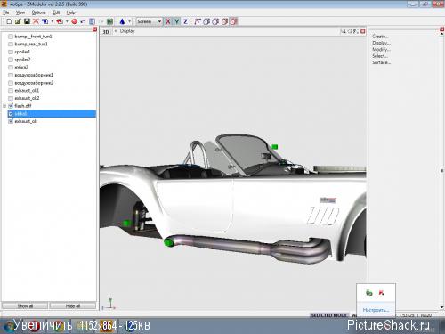The height and width of the screenshot is (334, 445).
Task: Open the Edit menu
Action: (56, 12)
